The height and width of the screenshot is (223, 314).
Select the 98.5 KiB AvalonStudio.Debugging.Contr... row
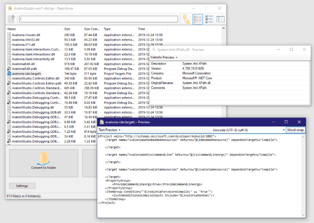(78, 98)
